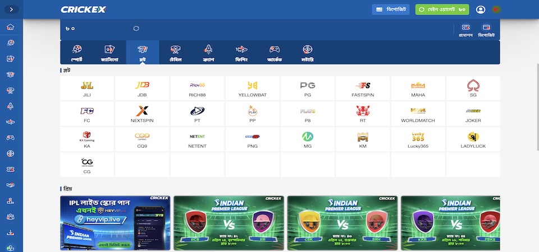Select the Slots tab
Image resolution: width=539 pixels, height=252 pixels.
pos(143,53)
